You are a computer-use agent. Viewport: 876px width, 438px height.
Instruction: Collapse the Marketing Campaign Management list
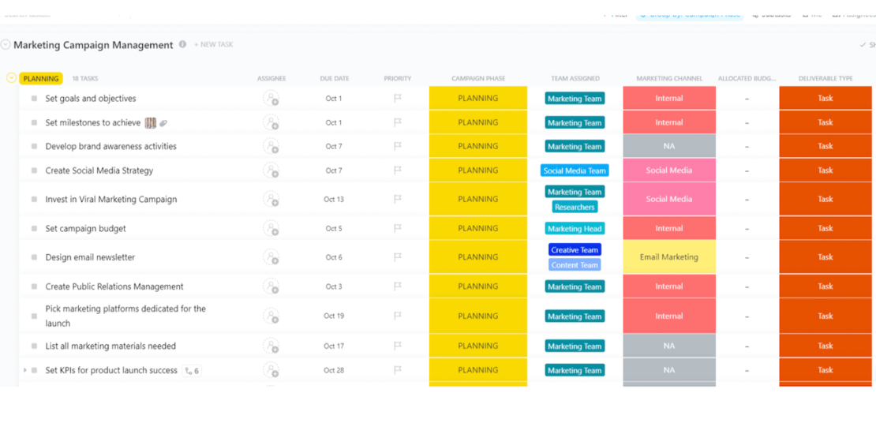pos(6,45)
